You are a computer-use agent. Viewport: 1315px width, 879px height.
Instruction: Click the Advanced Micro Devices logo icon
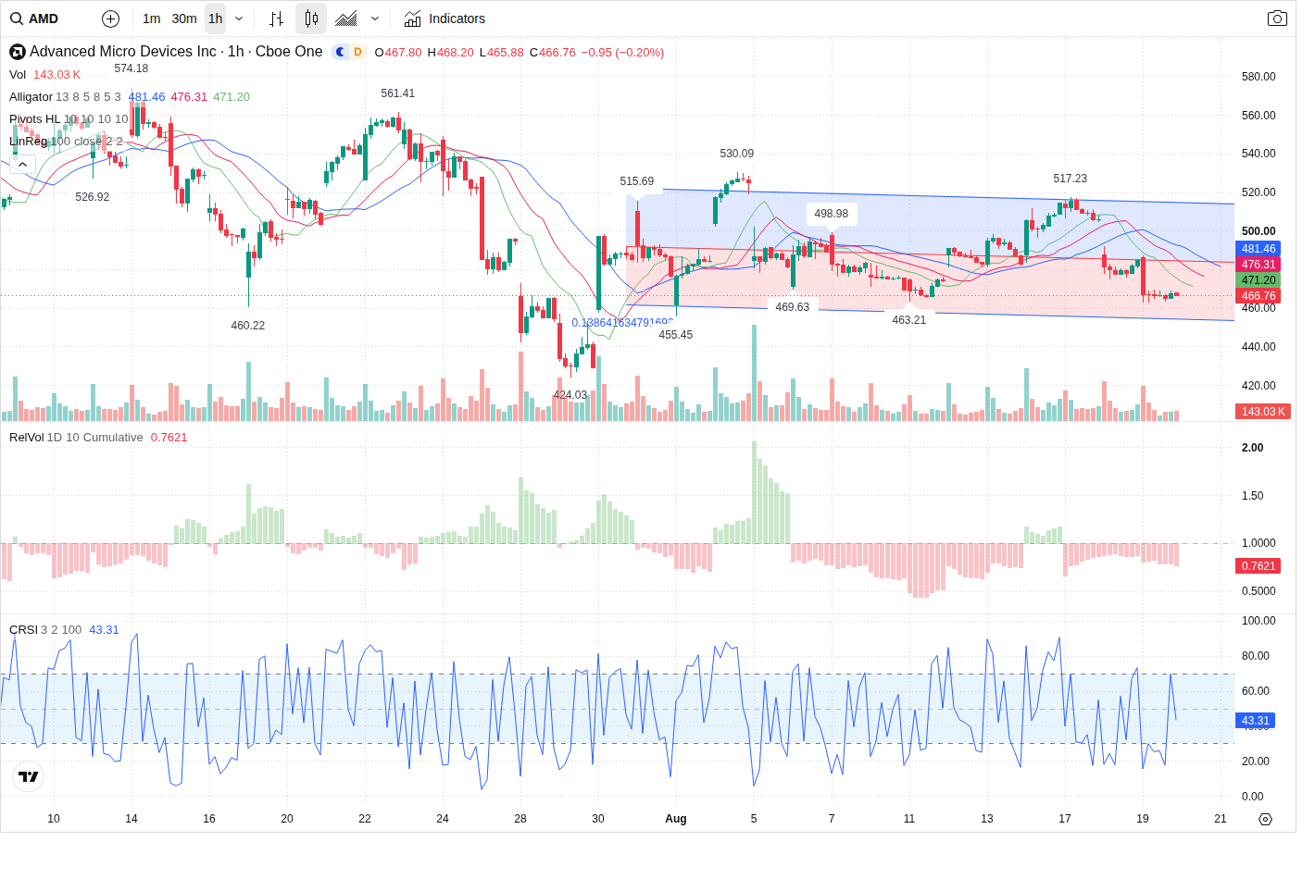pyautogui.click(x=17, y=52)
